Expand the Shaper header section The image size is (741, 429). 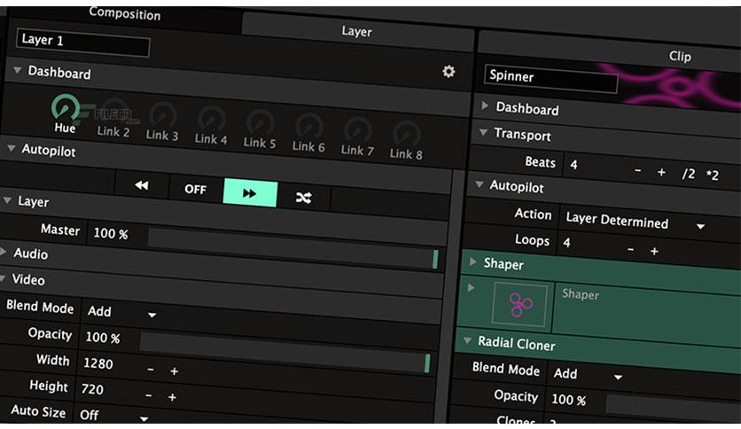pos(472,261)
